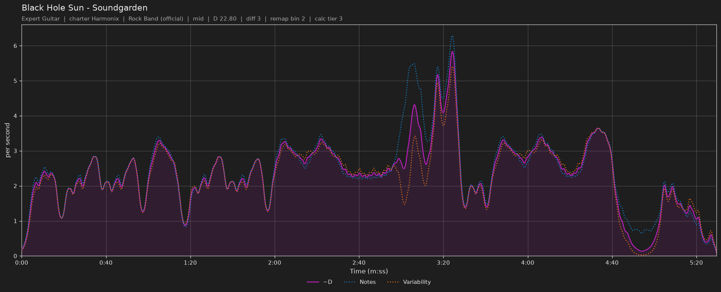Click the y-axis tick label 2
721x292 pixels.
pos(16,186)
